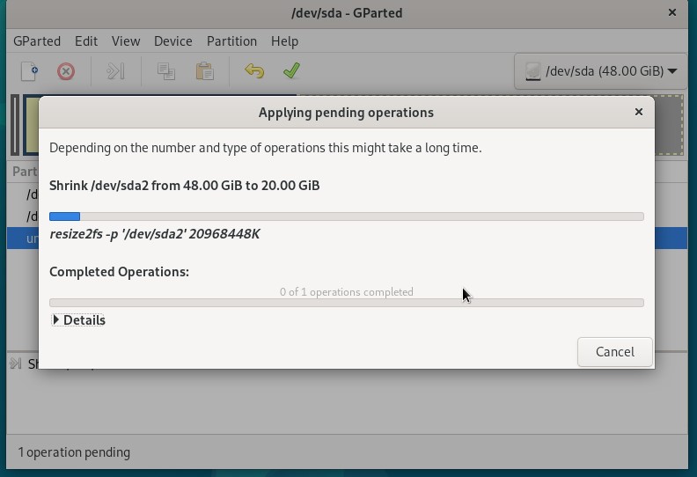Click 'Shrink /dev/sda2 from 48.00 GiB' heading
The height and width of the screenshot is (477, 697).
(184, 186)
